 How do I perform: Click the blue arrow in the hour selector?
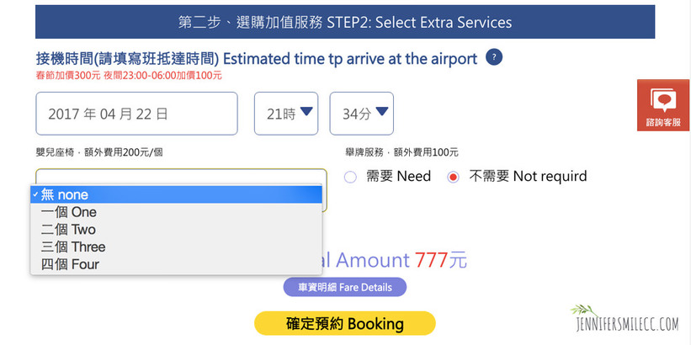(306, 112)
